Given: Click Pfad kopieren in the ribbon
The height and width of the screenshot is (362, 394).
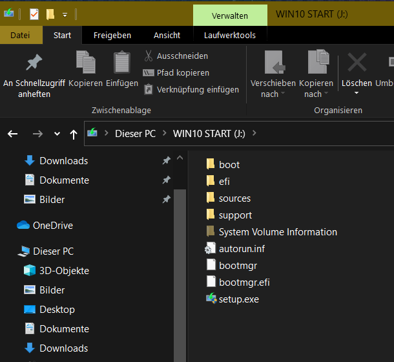Looking at the screenshot, I should tap(176, 72).
